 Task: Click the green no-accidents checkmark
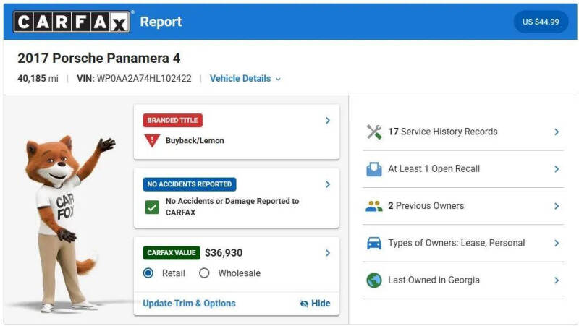tap(152, 207)
